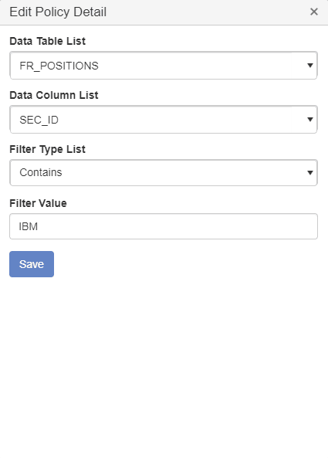Screen dimensions: 328x458
Task: Click the Filter Value label
Action: [39, 203]
